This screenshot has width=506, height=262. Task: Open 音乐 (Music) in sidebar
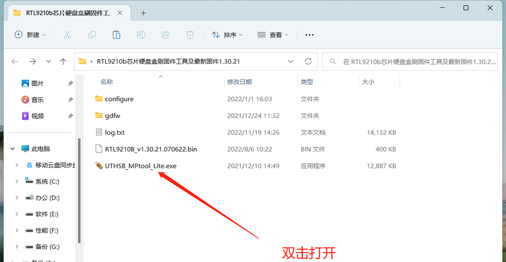click(x=37, y=100)
